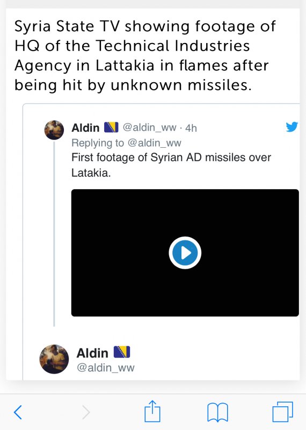306x430 pixels.
Task: Play the embedded tweet video
Action: [185, 253]
